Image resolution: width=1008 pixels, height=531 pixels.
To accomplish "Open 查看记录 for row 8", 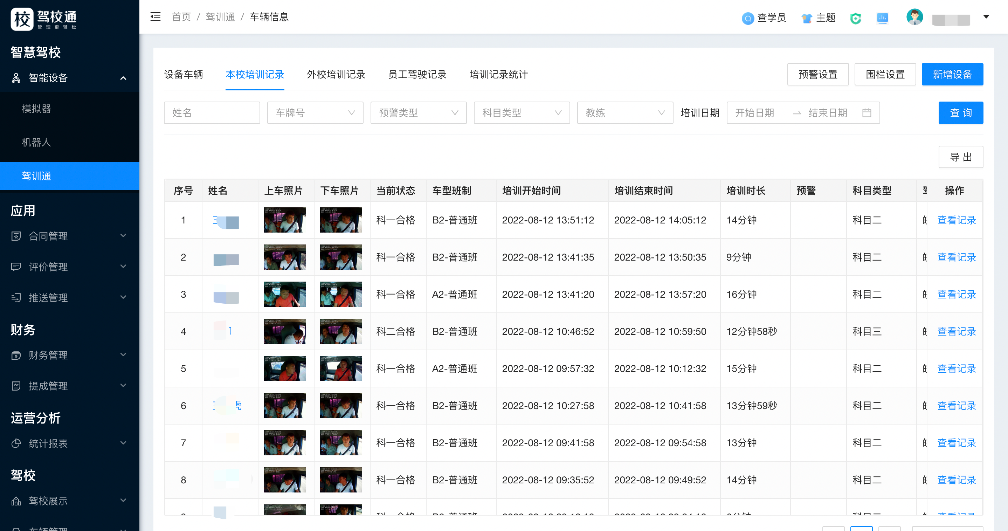I will (957, 480).
